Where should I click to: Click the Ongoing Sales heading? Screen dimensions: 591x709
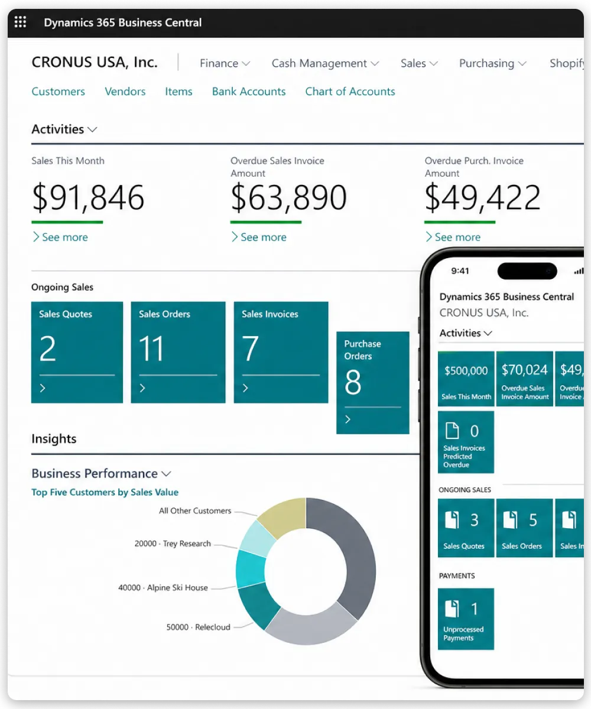click(62, 287)
